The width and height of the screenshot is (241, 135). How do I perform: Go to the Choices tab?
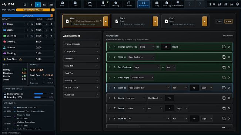pyautogui.click(x=129, y=4)
